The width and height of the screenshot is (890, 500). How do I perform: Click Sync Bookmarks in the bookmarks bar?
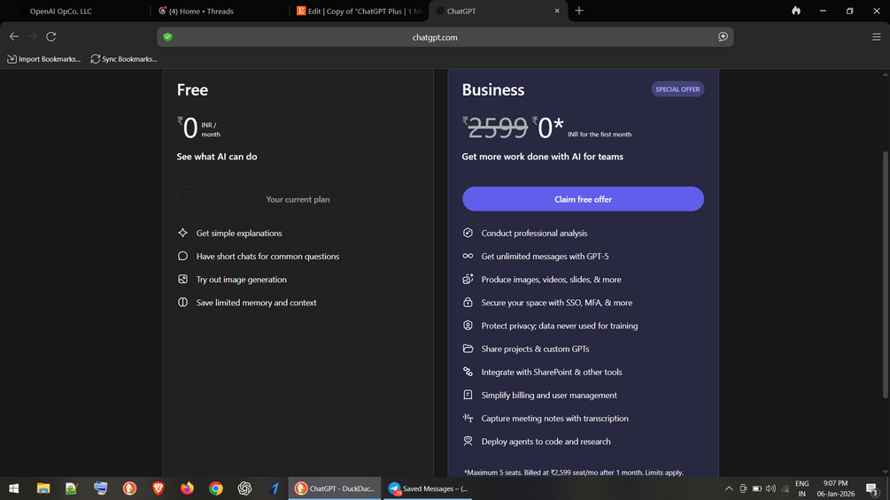pos(124,59)
